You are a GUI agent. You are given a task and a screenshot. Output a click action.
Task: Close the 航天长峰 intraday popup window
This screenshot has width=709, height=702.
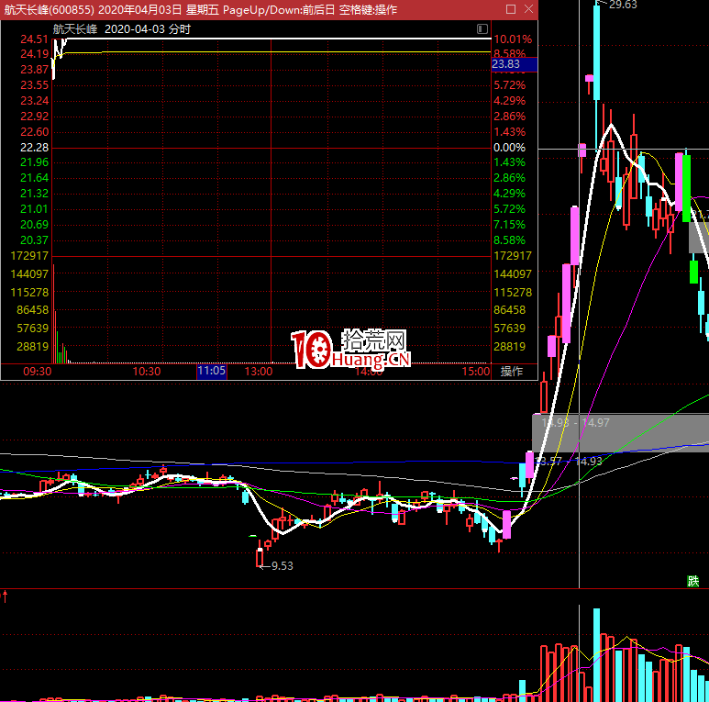coord(528,9)
